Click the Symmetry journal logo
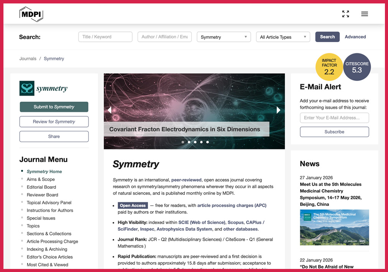This screenshot has width=388, height=272. click(x=44, y=88)
